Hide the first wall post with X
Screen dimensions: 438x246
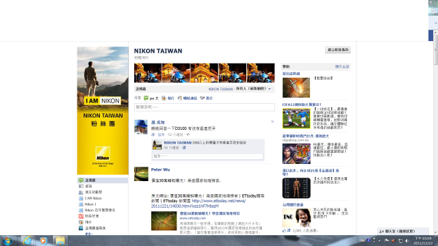coord(272,122)
